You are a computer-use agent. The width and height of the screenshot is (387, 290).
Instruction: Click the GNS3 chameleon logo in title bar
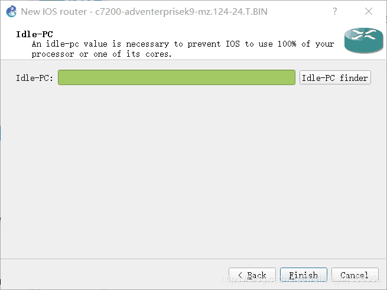[11, 11]
